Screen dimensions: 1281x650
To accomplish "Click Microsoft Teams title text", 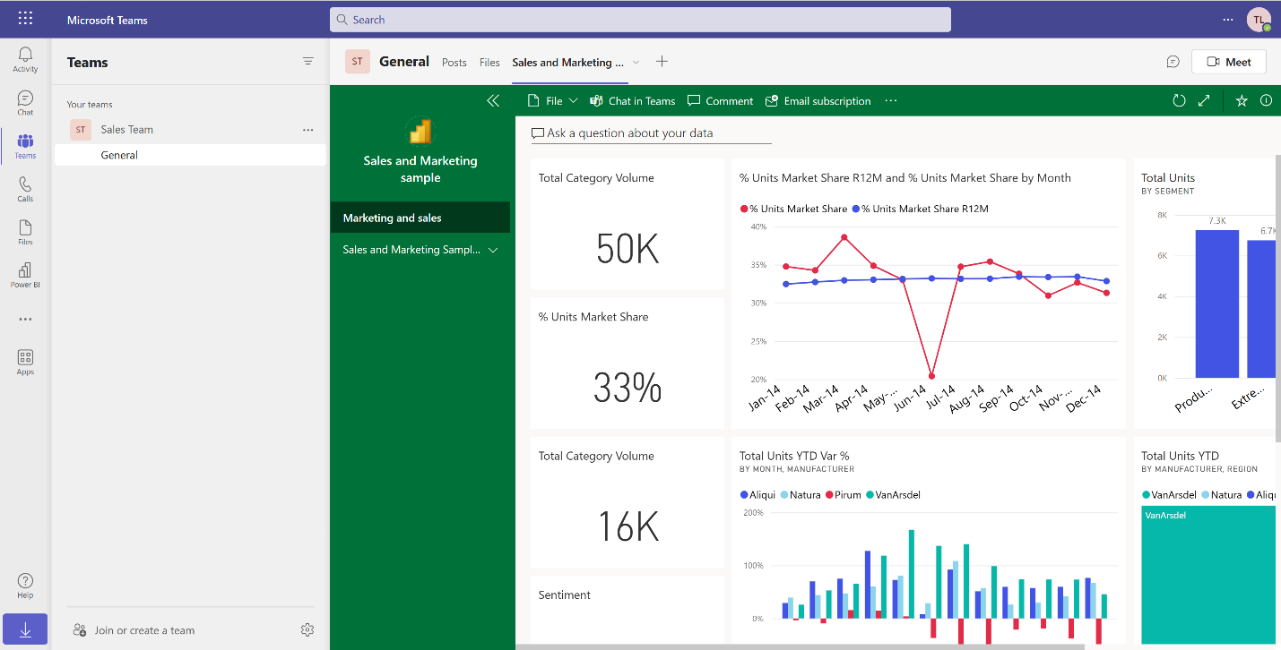I will coord(108,20).
